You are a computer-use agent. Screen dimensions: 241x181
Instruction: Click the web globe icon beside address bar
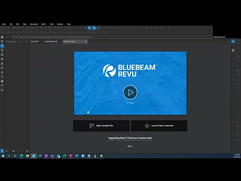pos(2,37)
